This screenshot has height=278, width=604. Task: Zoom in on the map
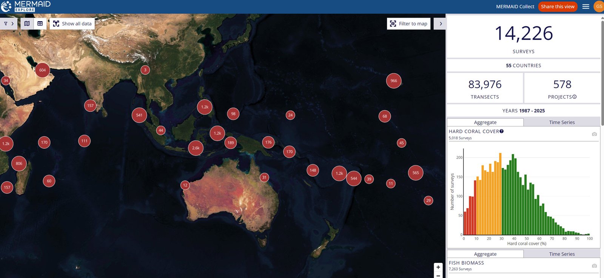pyautogui.click(x=438, y=267)
